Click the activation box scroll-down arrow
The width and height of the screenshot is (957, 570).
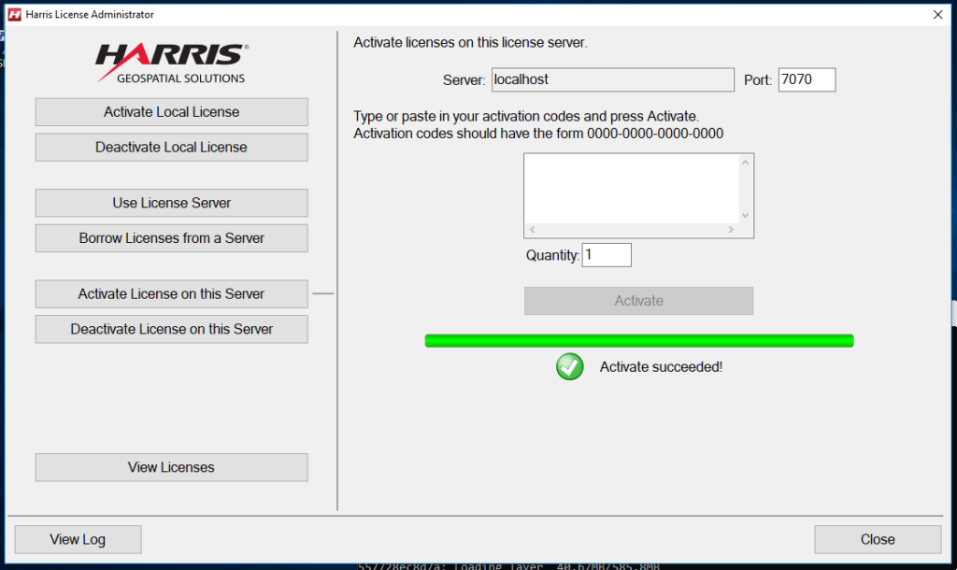coord(745,216)
